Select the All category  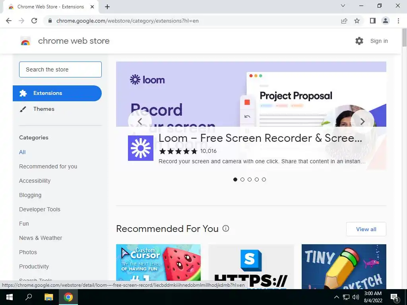pos(22,152)
